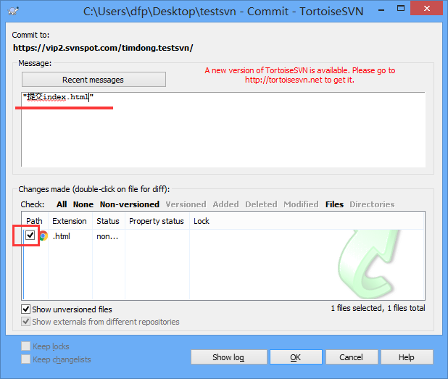The image size is (448, 379).
Task: Enable the Keep locks checkbox
Action: pyautogui.click(x=25, y=346)
